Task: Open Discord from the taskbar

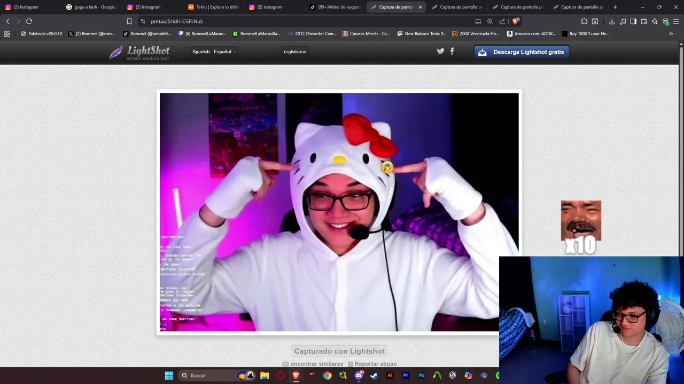Action: (x=359, y=375)
